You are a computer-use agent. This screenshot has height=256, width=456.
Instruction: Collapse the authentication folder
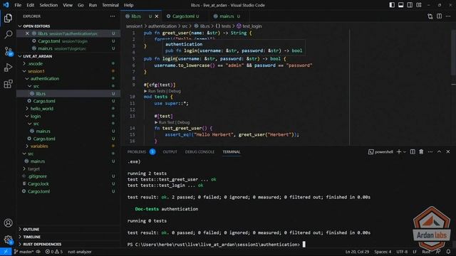click(44, 79)
